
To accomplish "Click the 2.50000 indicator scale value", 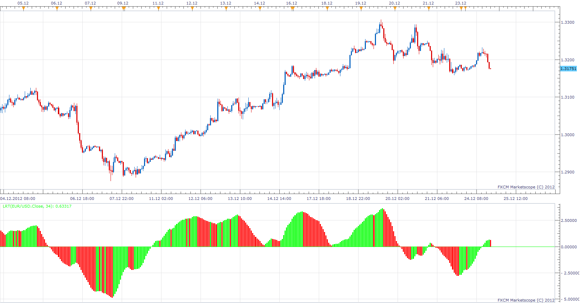I will (x=568, y=220).
